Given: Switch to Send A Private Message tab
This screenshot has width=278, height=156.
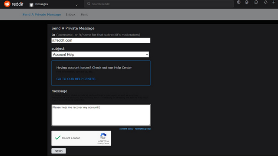Looking at the screenshot, I should click(42, 14).
